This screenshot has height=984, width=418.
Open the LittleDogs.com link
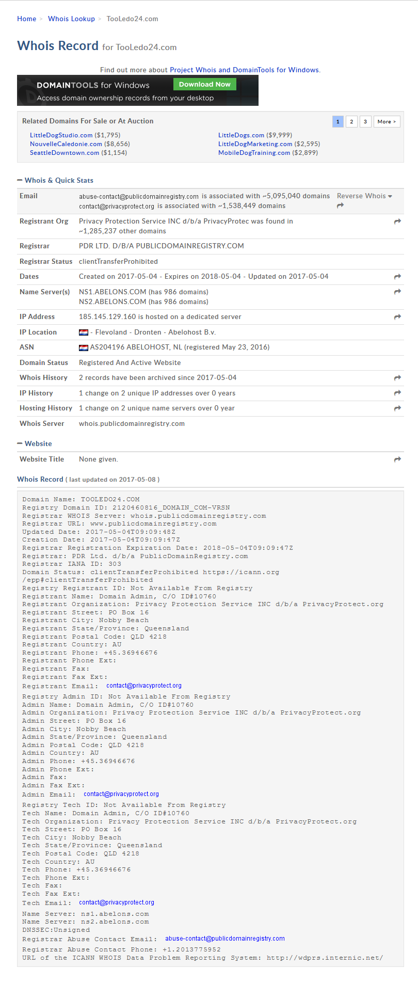pyautogui.click(x=242, y=135)
